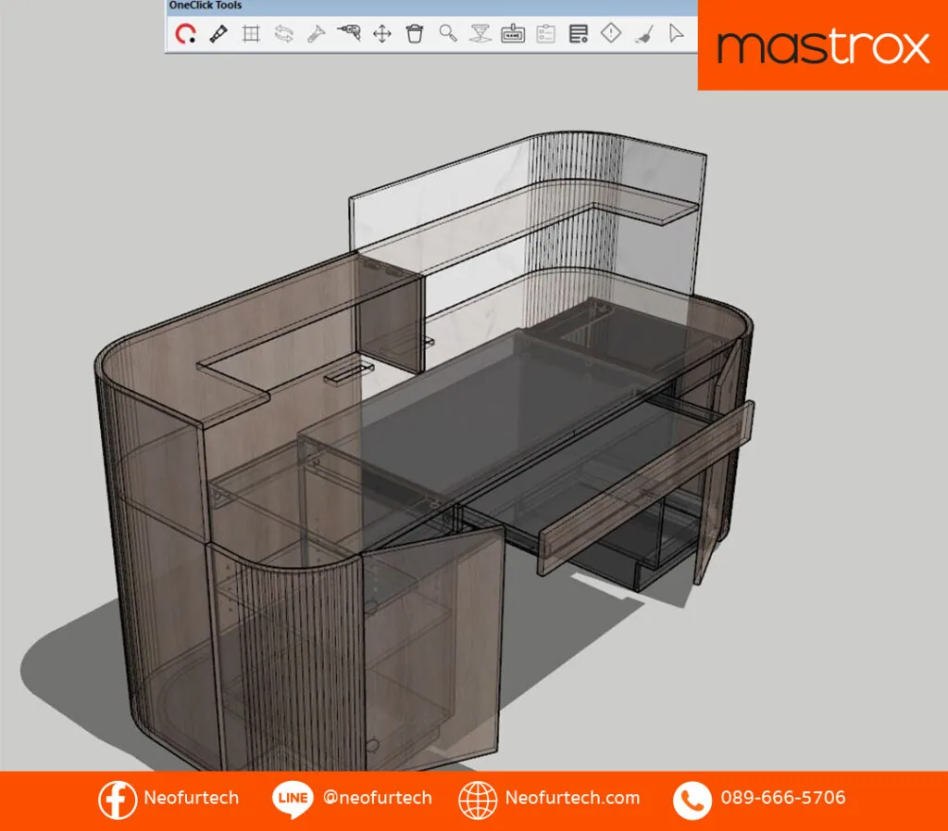
Task: Select the arrow cursor tool
Action: coord(676,32)
